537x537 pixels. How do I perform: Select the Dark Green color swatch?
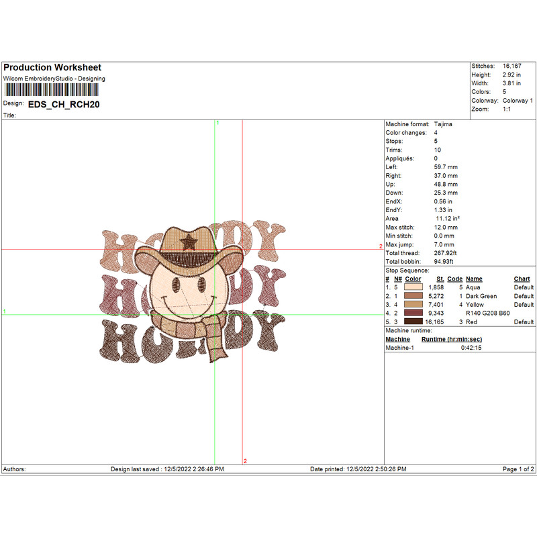click(413, 296)
